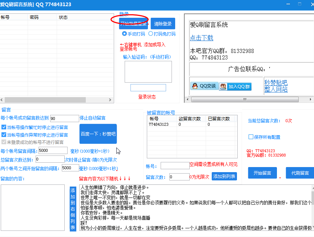Click the 每个帐号留言间隔 input field
Image resolution: width=314 pixels, height=237 pixels.
(x=53, y=150)
